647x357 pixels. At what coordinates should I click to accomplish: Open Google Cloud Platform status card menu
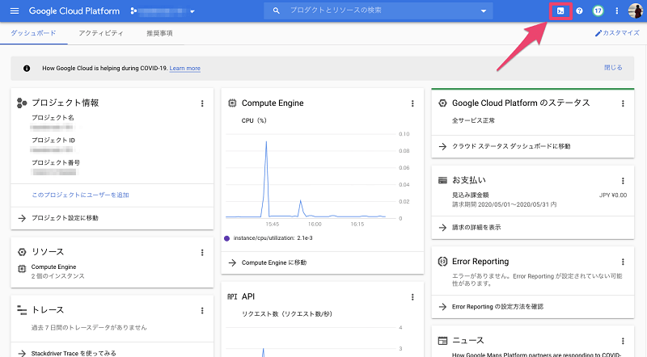pyautogui.click(x=623, y=103)
